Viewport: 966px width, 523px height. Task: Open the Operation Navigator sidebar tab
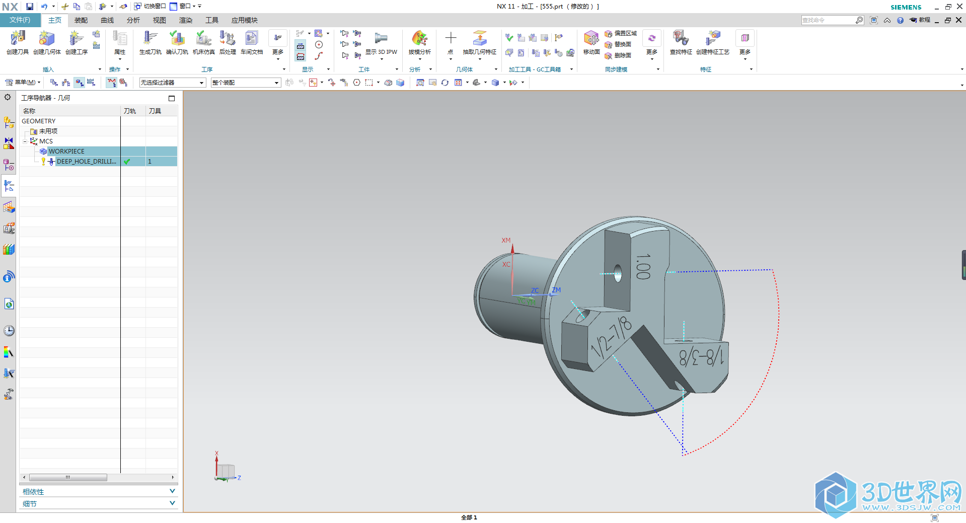click(9, 186)
